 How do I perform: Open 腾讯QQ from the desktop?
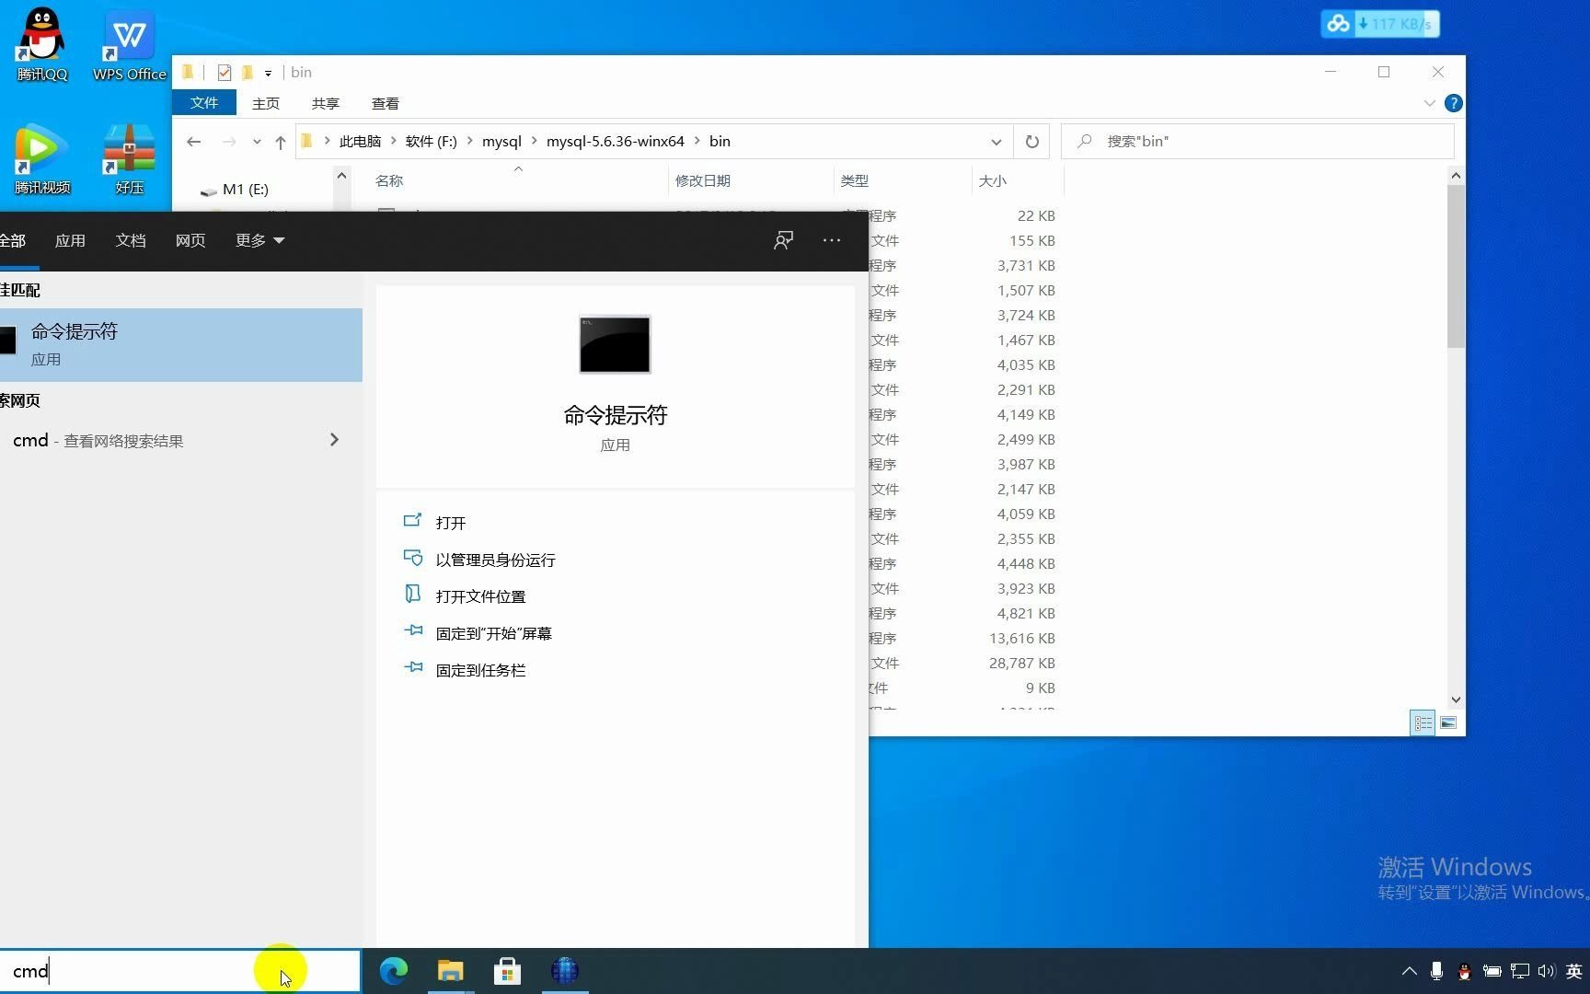[40, 37]
